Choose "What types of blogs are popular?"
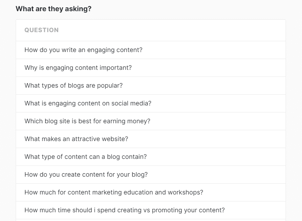The width and height of the screenshot is (302, 221). (74, 86)
